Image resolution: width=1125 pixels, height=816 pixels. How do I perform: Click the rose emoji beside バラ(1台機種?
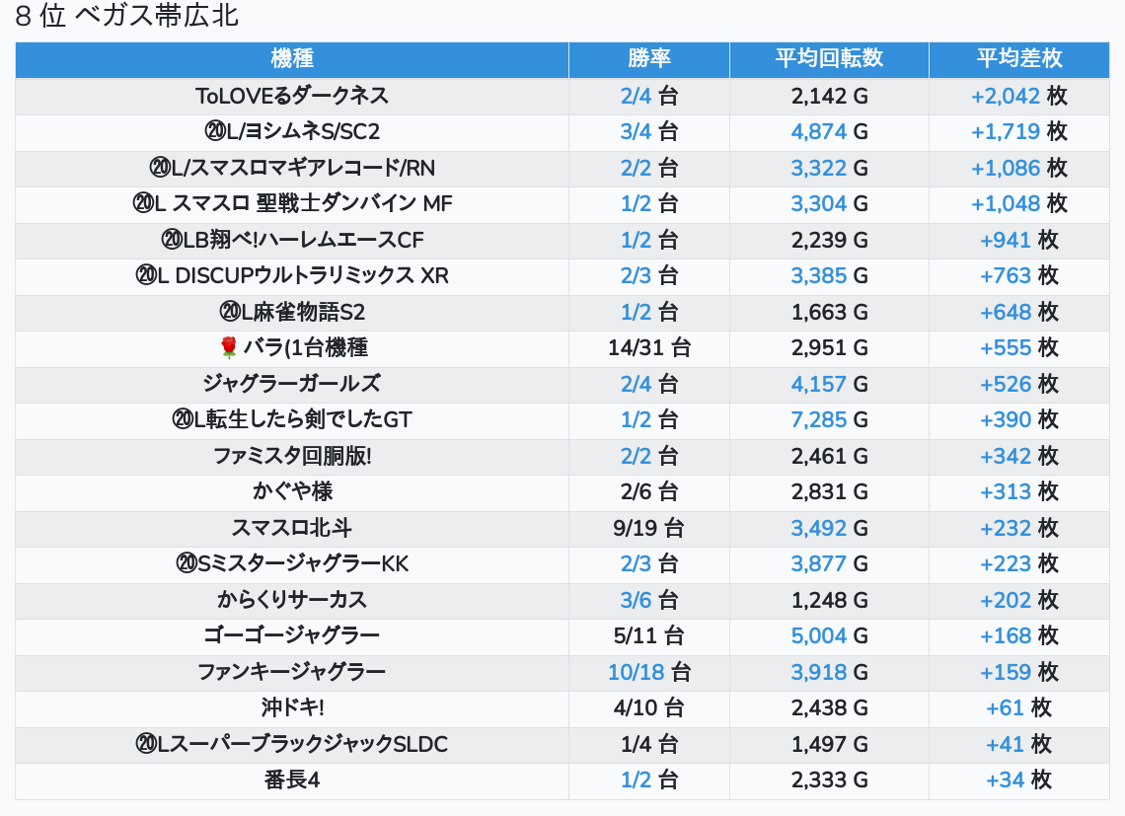228,348
